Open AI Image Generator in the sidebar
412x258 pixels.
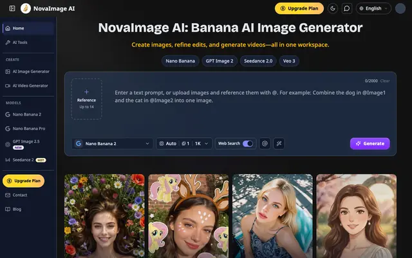pos(28,72)
